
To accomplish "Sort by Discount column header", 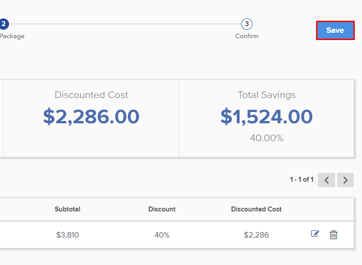I will (162, 209).
